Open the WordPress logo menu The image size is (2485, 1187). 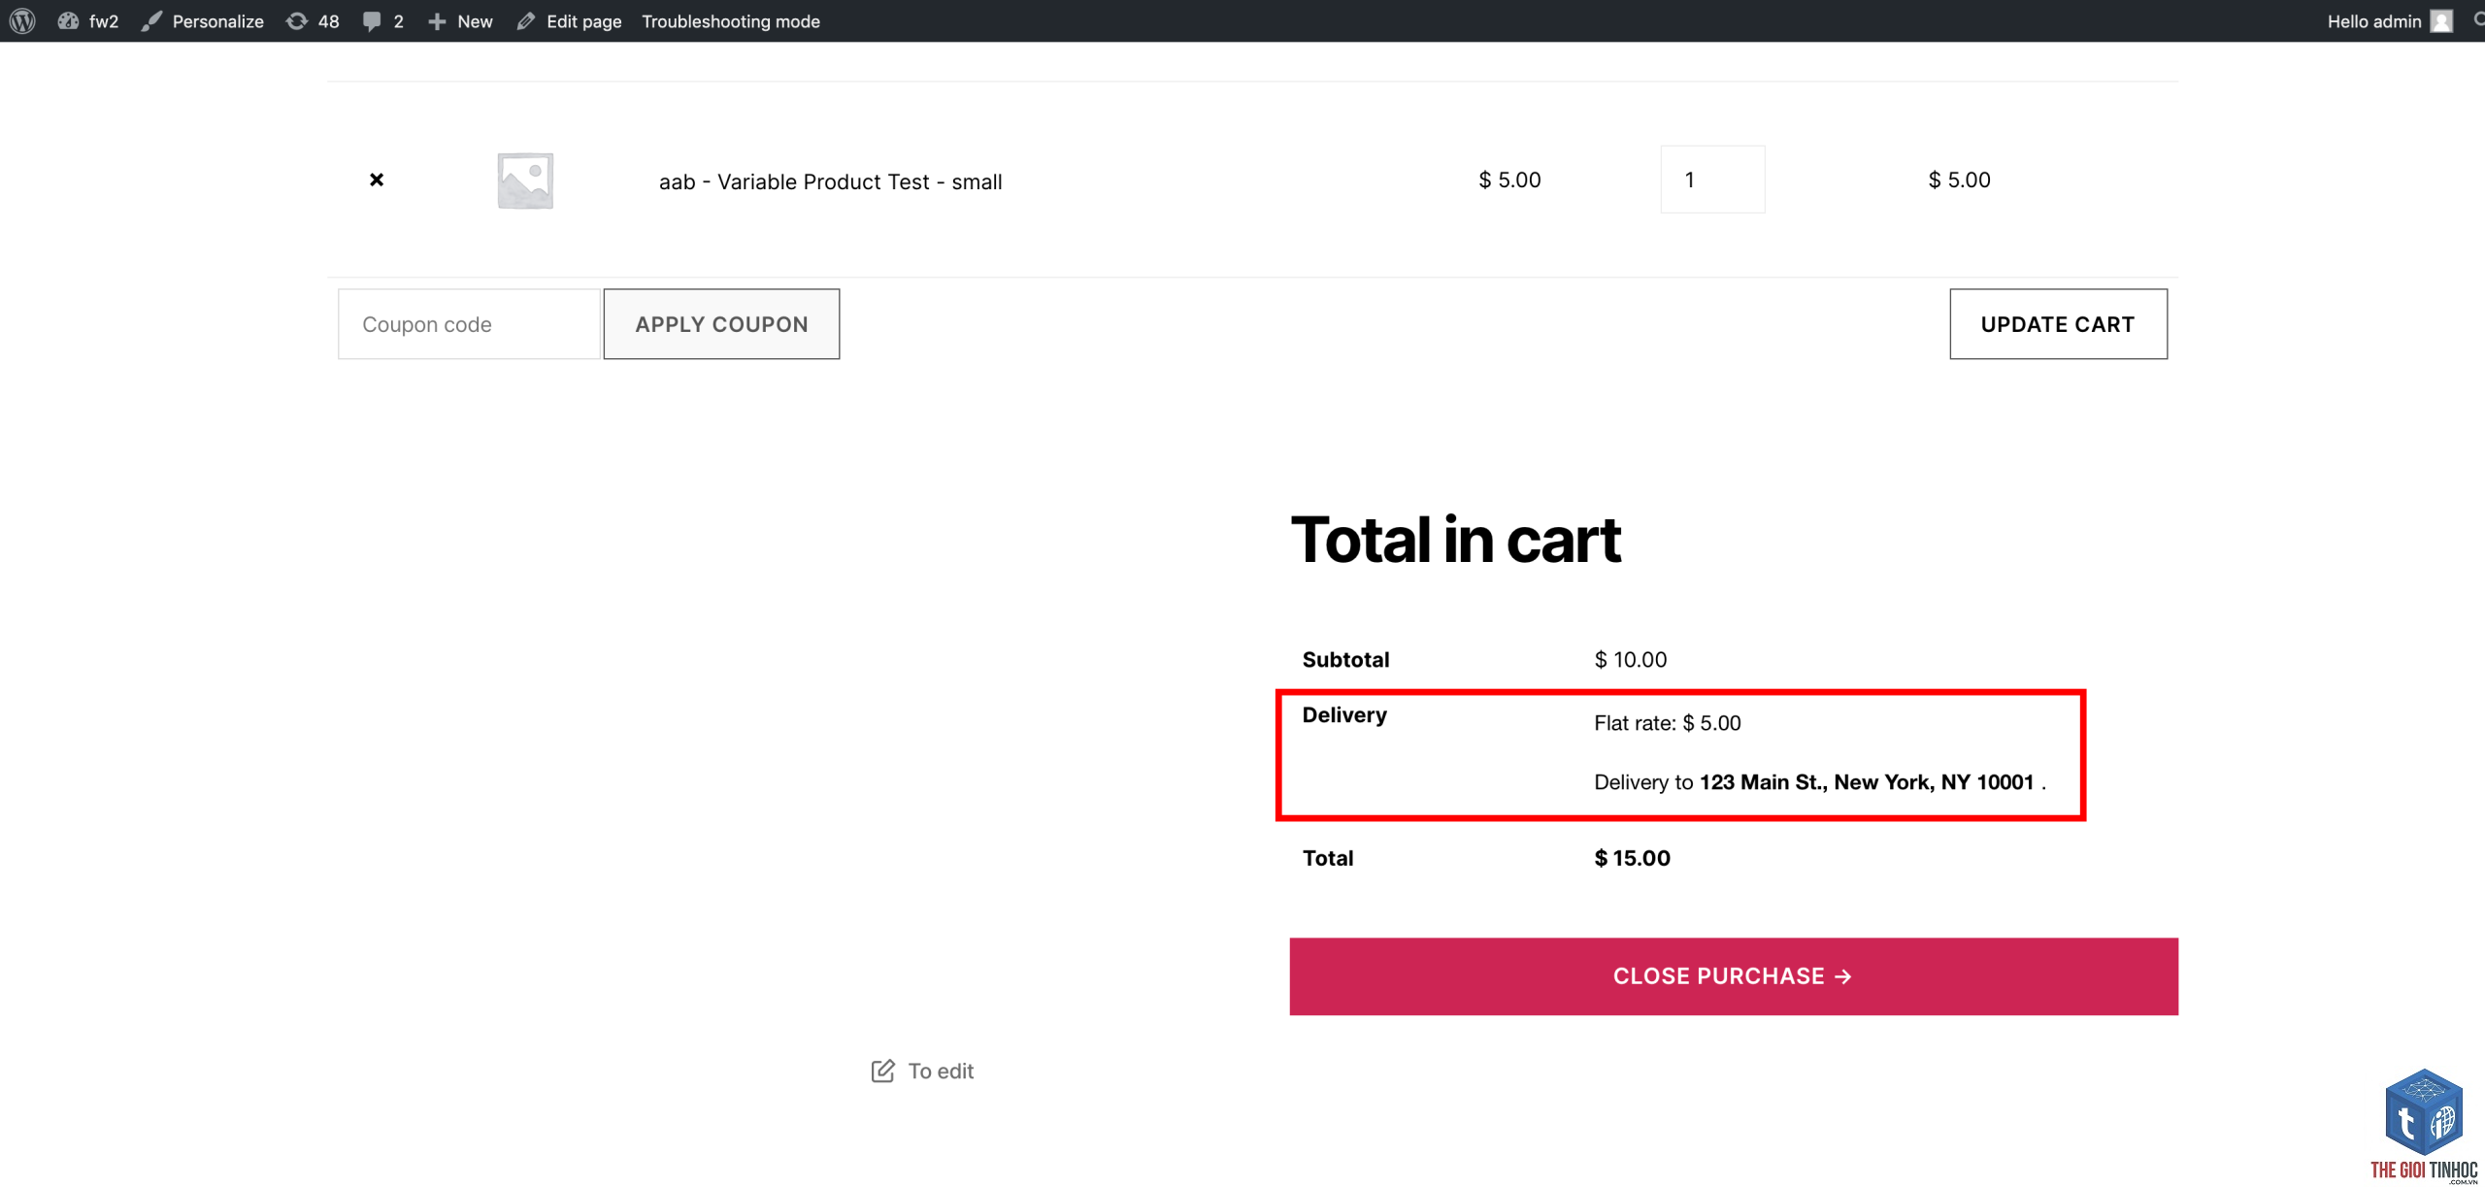(22, 20)
